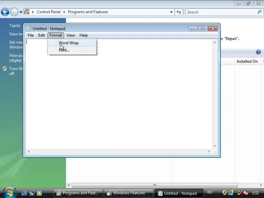Click the Programs window horizontal scrollbar left arrow

69,185
